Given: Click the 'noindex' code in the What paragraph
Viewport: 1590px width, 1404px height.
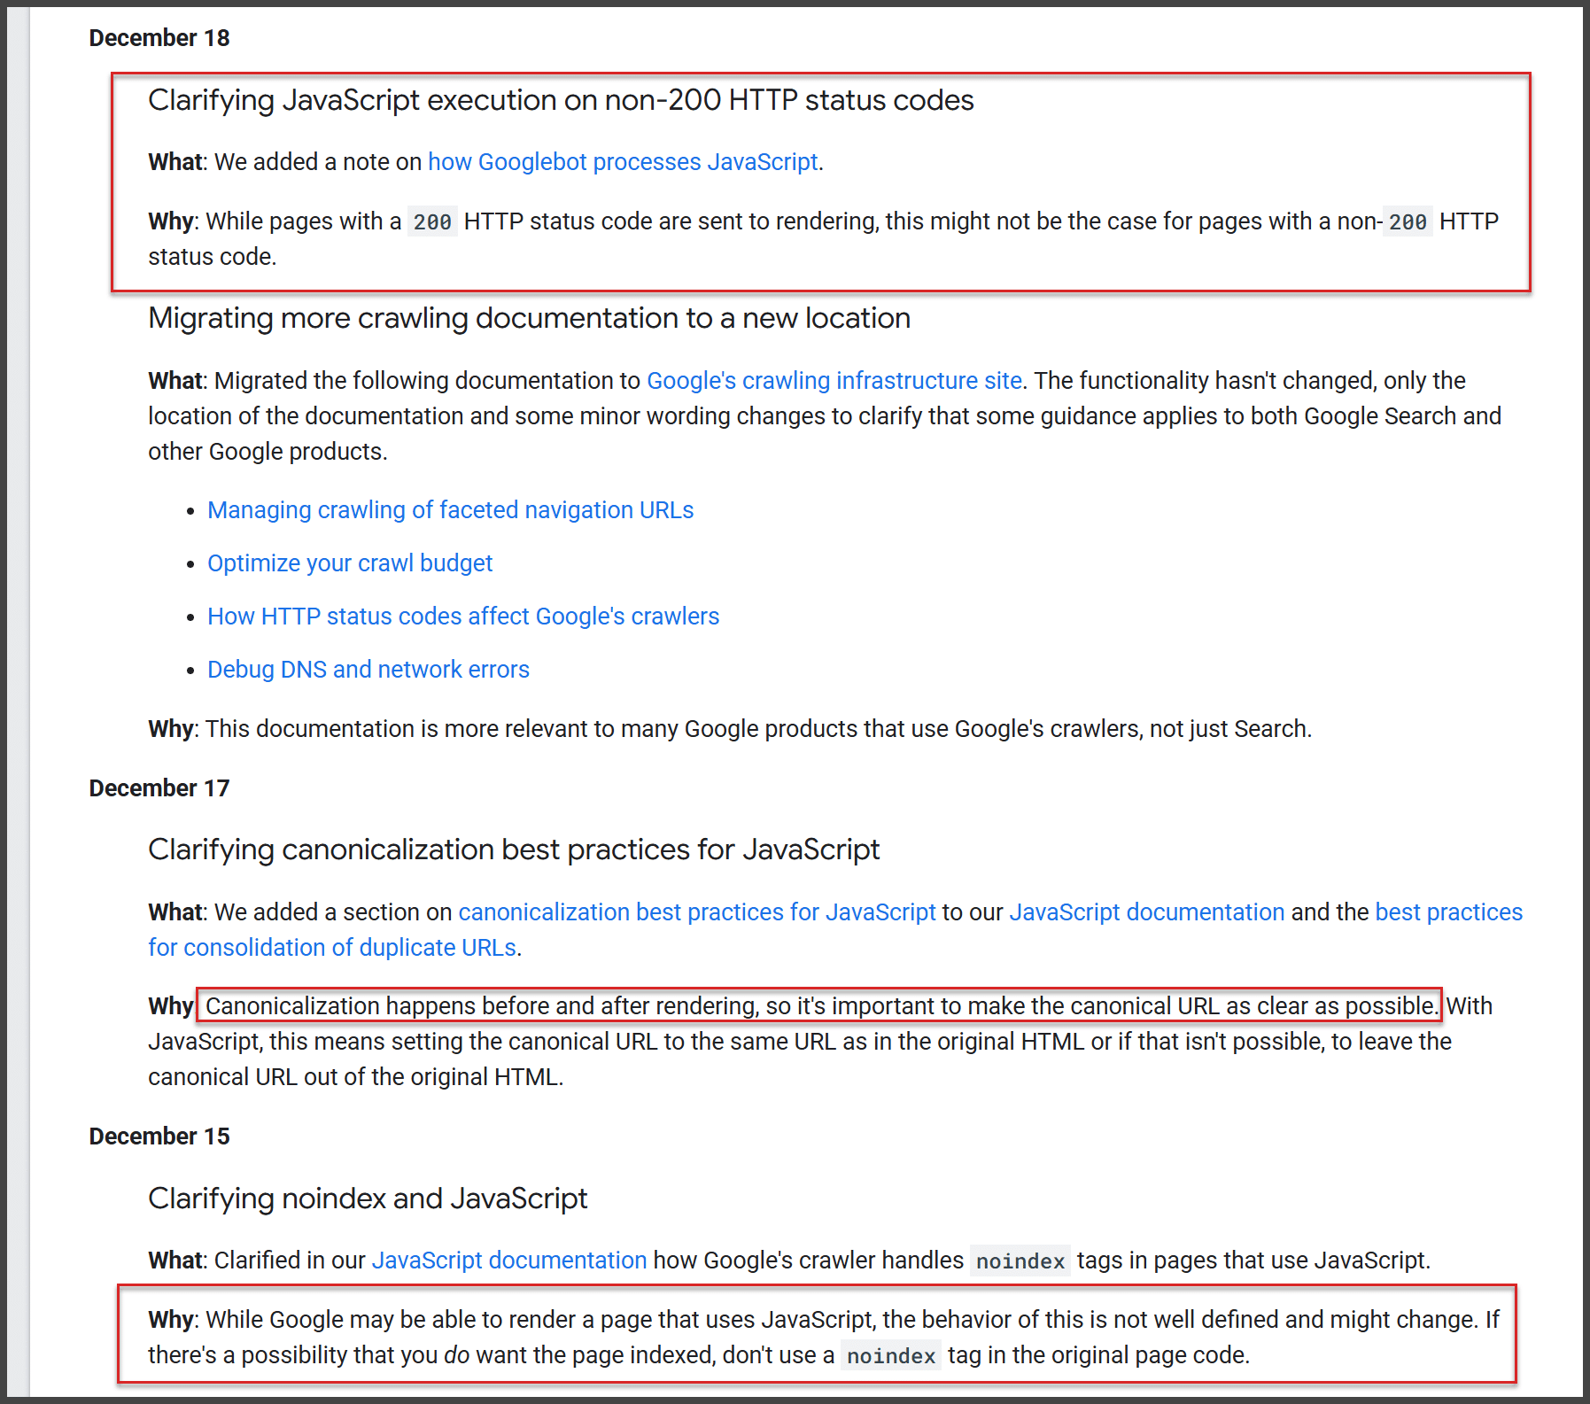Looking at the screenshot, I should click(x=1020, y=1261).
